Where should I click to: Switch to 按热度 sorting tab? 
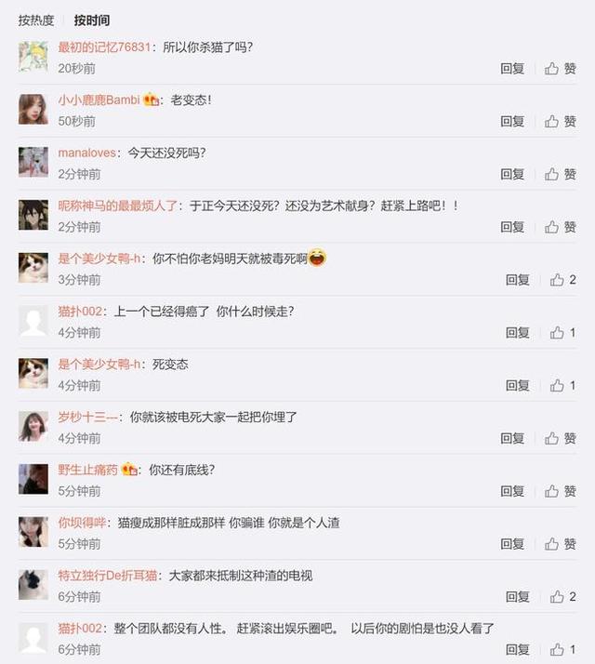[36, 20]
